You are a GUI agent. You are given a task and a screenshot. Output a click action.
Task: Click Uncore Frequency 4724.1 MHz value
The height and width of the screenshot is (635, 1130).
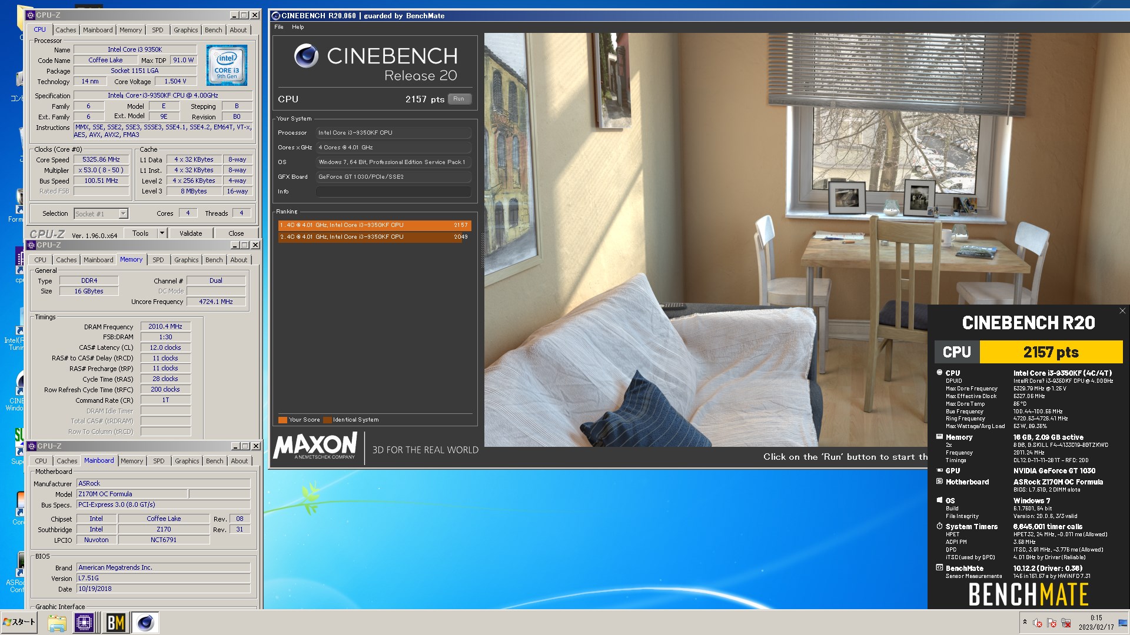(x=216, y=302)
